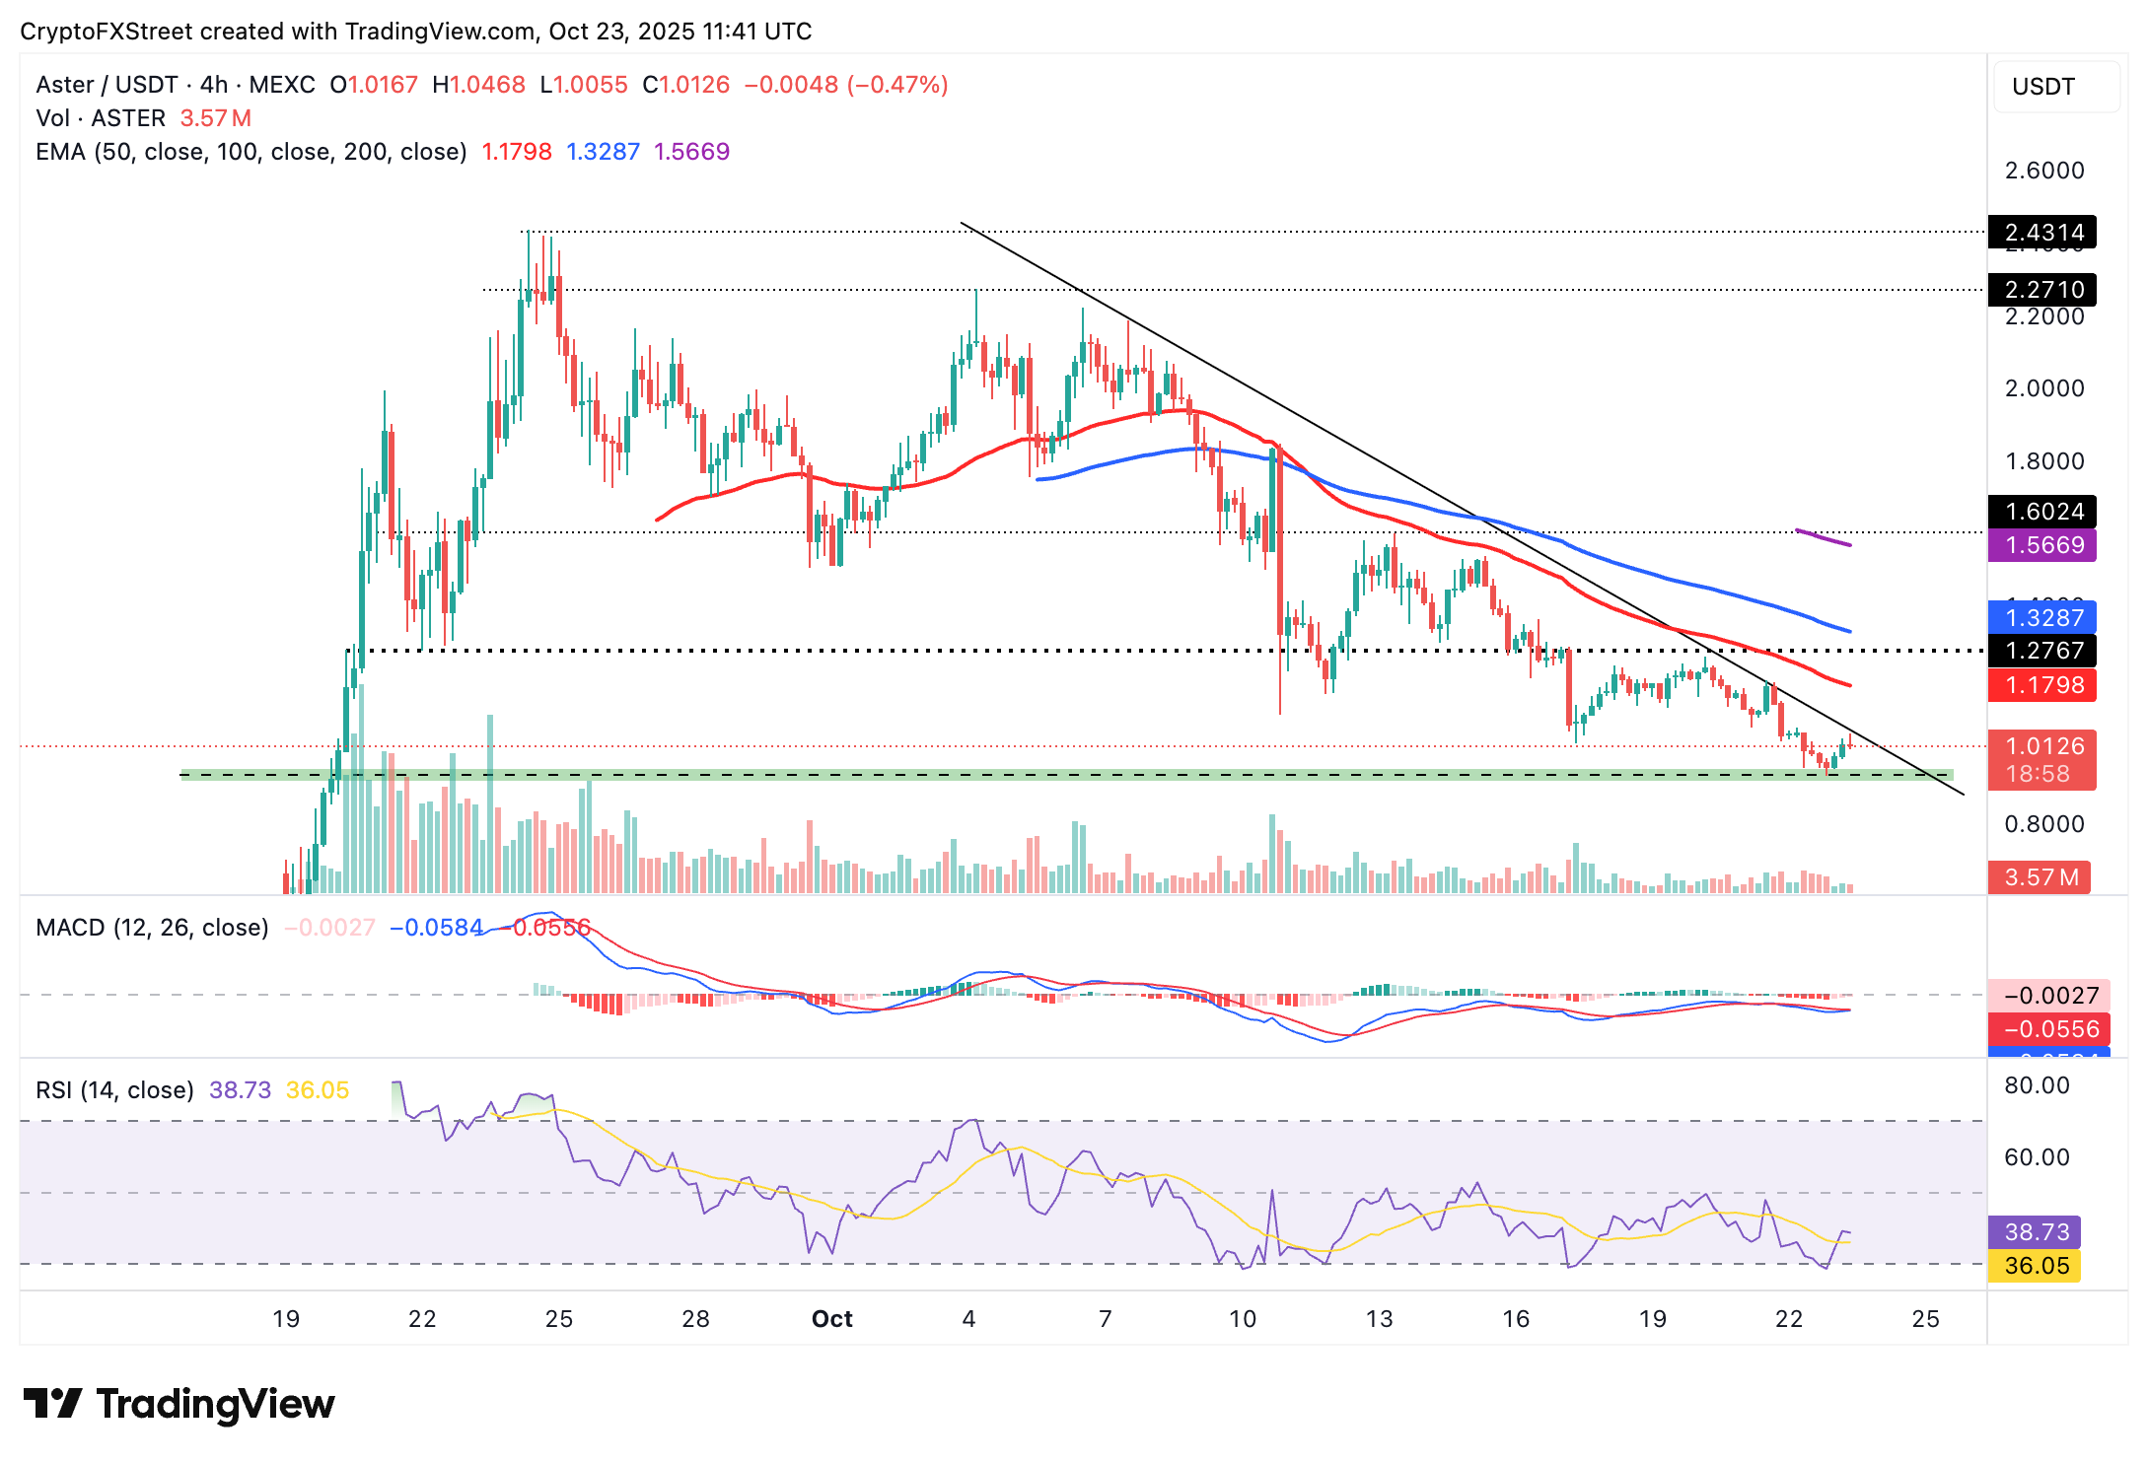This screenshot has width=2148, height=1463.
Task: Click the 1.6024 horizontal level price tag
Action: [2042, 512]
